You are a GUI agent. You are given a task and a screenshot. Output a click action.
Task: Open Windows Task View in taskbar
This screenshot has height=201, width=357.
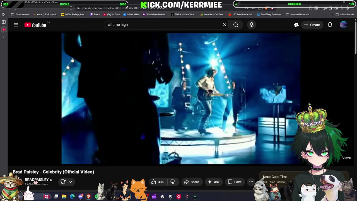[x=56, y=197]
